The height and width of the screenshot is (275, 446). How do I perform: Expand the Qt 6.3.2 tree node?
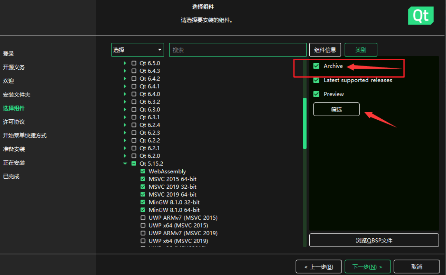[125, 102]
